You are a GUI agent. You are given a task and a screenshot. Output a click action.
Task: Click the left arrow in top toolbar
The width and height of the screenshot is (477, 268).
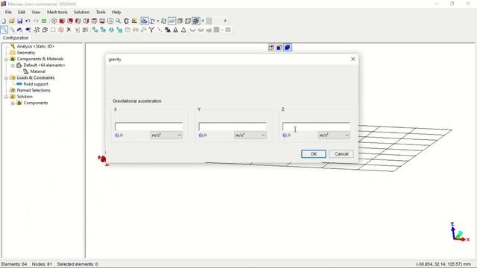[203, 21]
